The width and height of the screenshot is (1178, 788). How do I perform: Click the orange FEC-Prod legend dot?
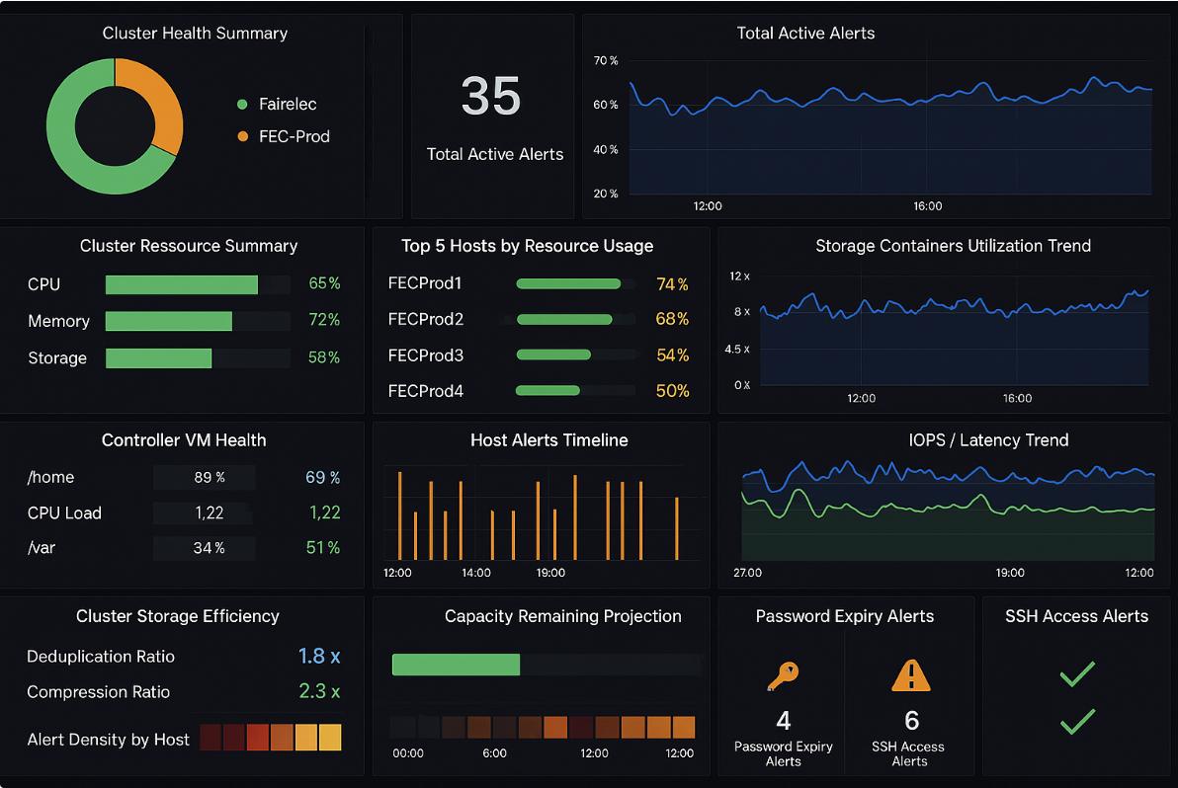click(x=242, y=136)
